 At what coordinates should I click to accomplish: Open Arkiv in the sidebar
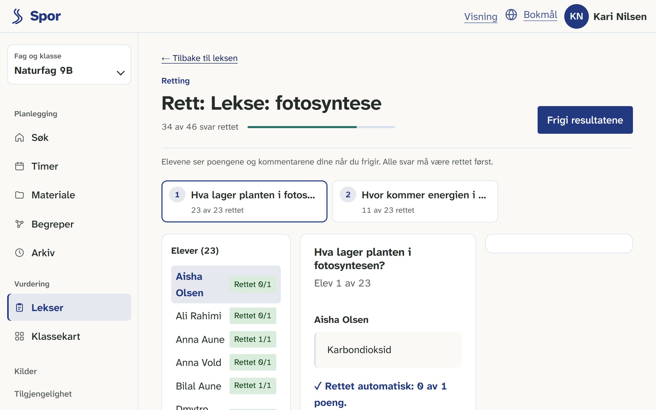pyautogui.click(x=69, y=253)
